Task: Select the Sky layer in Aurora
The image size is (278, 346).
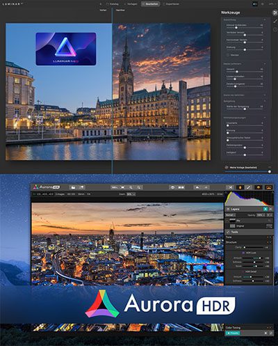Action: pyautogui.click(x=249, y=221)
